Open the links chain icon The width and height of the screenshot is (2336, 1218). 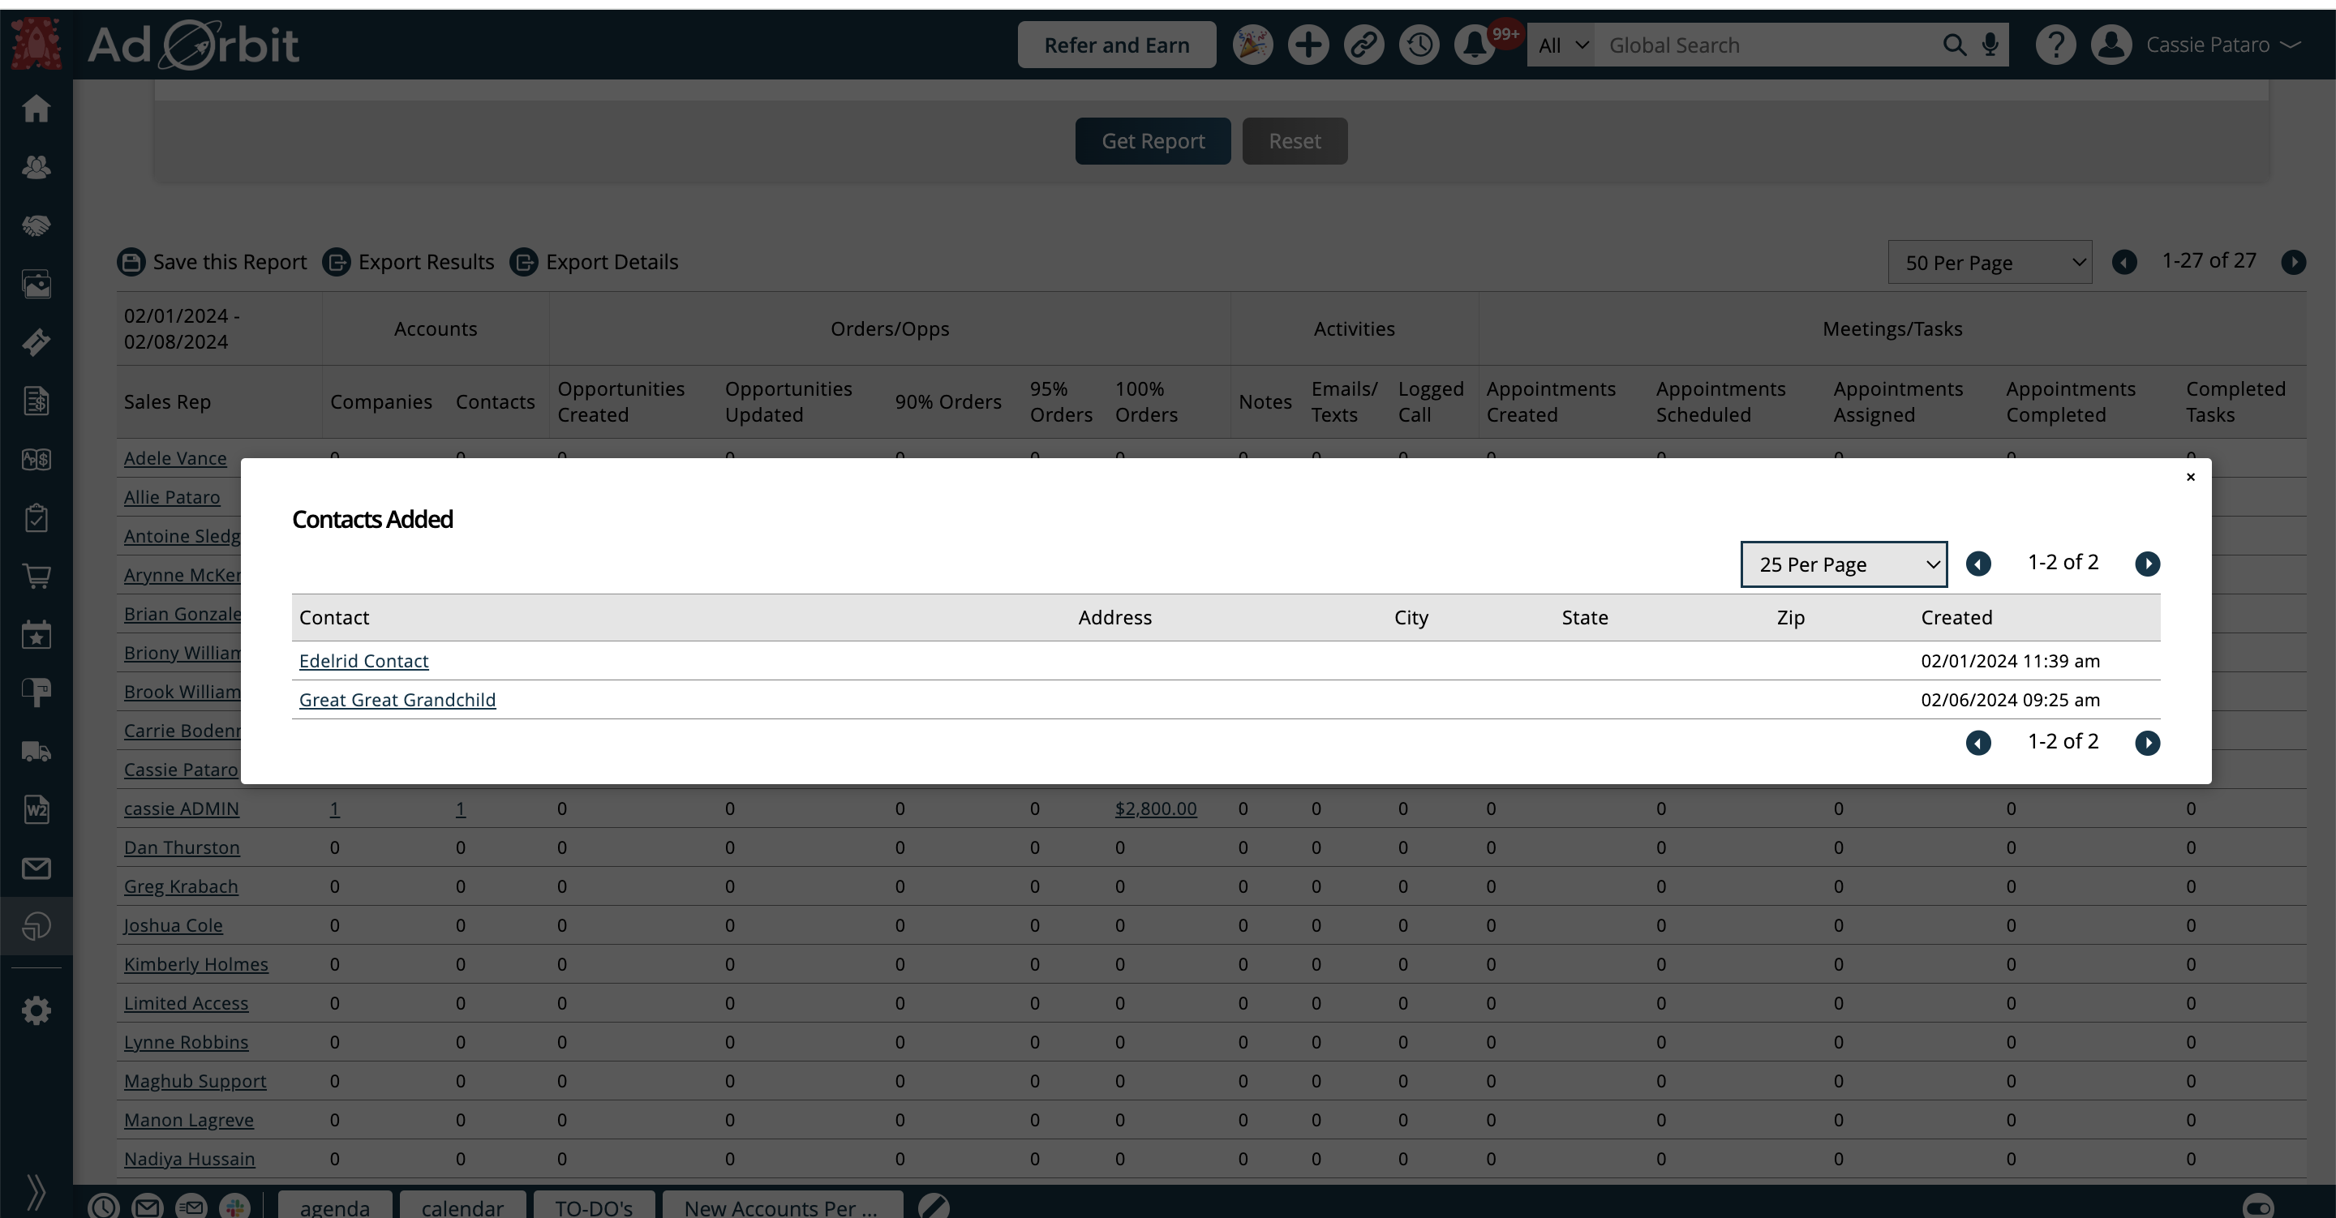click(1363, 45)
